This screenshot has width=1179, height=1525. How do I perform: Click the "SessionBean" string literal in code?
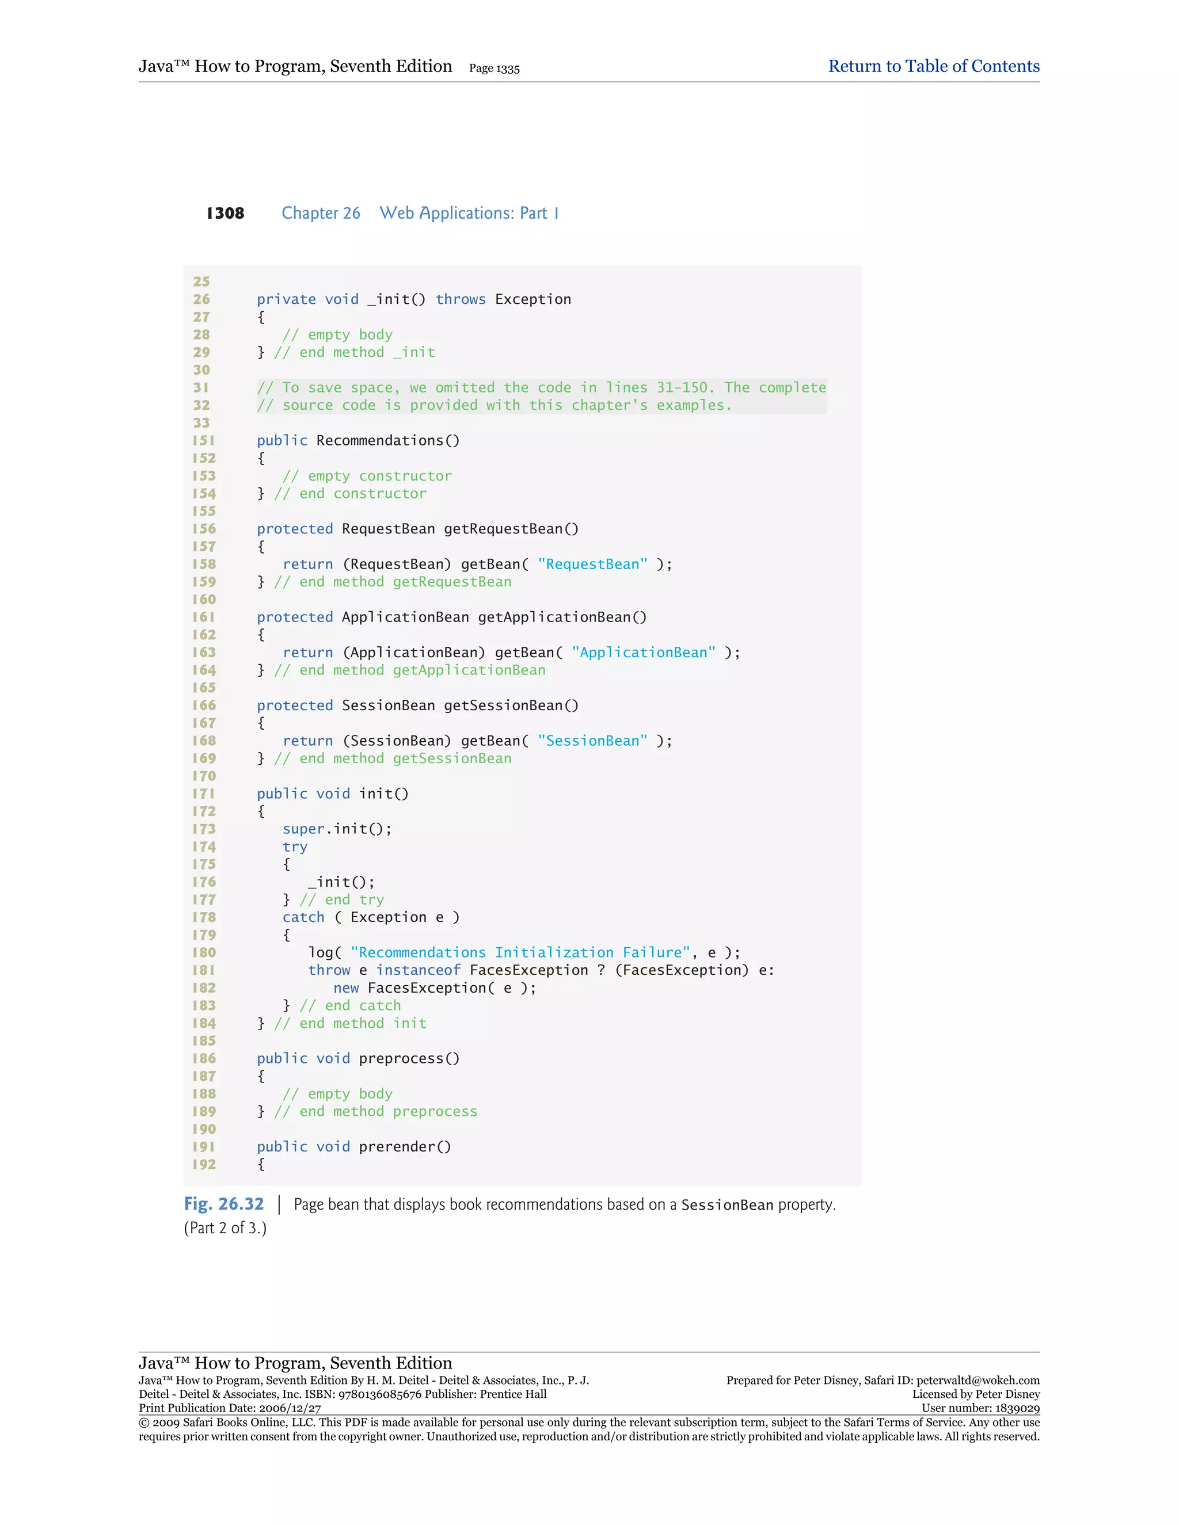coord(592,741)
